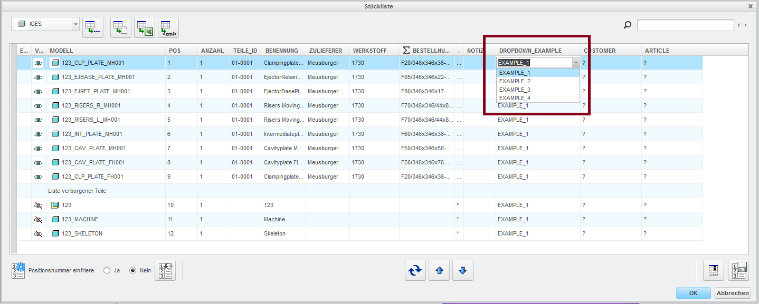Choose EXAMPLE_3 from the dropdown list
759x304 pixels.
point(538,90)
